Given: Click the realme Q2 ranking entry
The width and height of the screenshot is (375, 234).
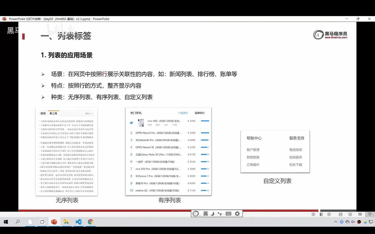Looking at the screenshot, I should (157, 191).
